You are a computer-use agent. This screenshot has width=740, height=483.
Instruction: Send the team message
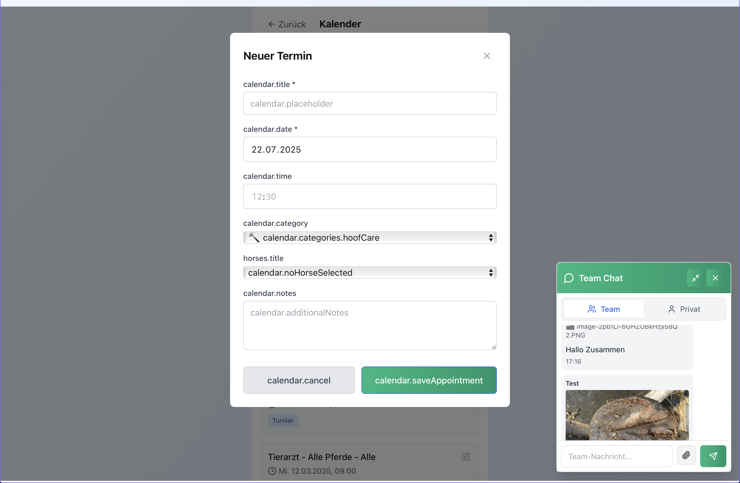point(713,456)
